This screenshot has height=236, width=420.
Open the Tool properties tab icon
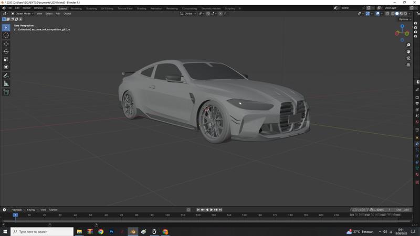coord(417,90)
